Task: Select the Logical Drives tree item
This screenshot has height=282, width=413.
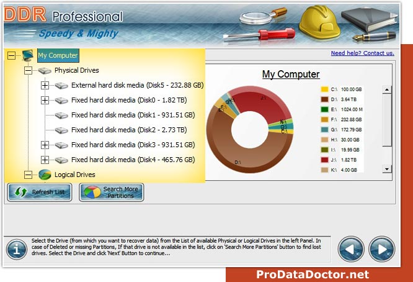Action: pos(75,175)
